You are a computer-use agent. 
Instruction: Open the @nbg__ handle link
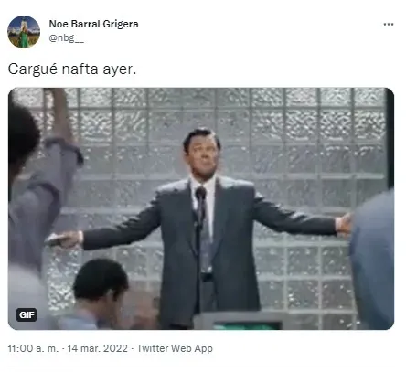click(x=66, y=38)
